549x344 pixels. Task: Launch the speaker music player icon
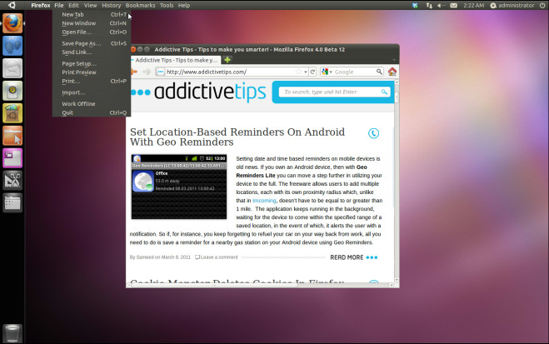click(12, 91)
